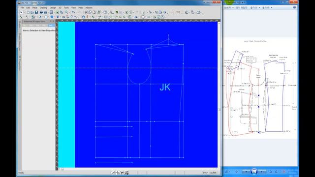315x177 pixels.
Task: Switch to the Shader Manager side tab
Action: coord(20,42)
